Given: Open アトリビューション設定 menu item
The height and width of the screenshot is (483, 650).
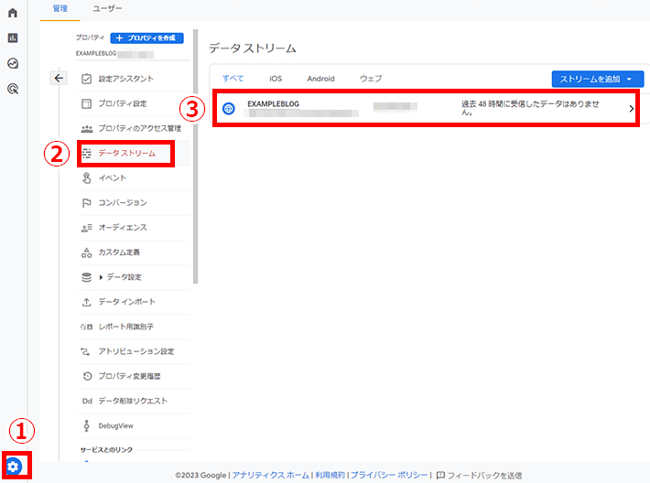Looking at the screenshot, I should tap(134, 351).
